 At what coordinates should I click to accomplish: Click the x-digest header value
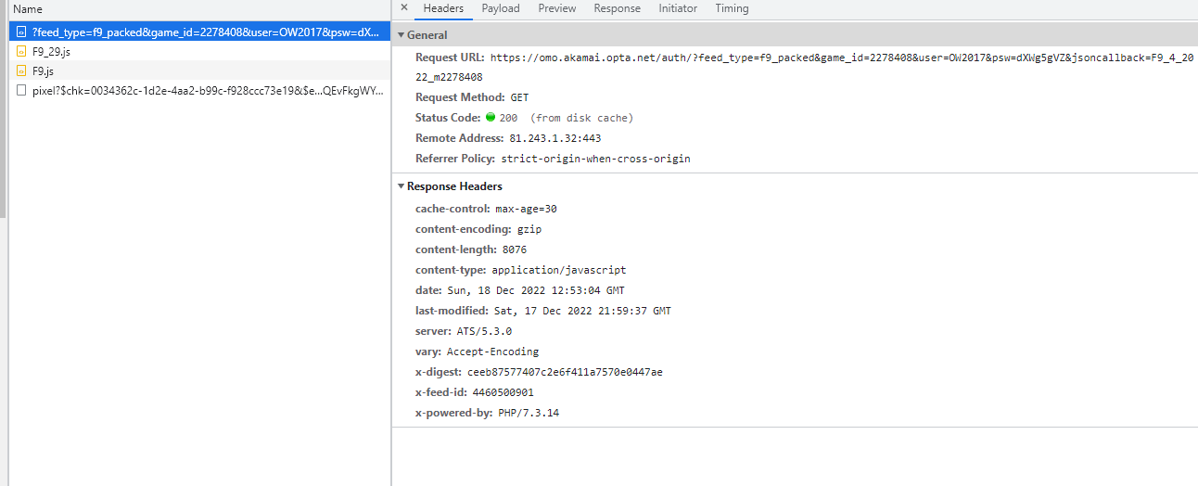point(565,372)
